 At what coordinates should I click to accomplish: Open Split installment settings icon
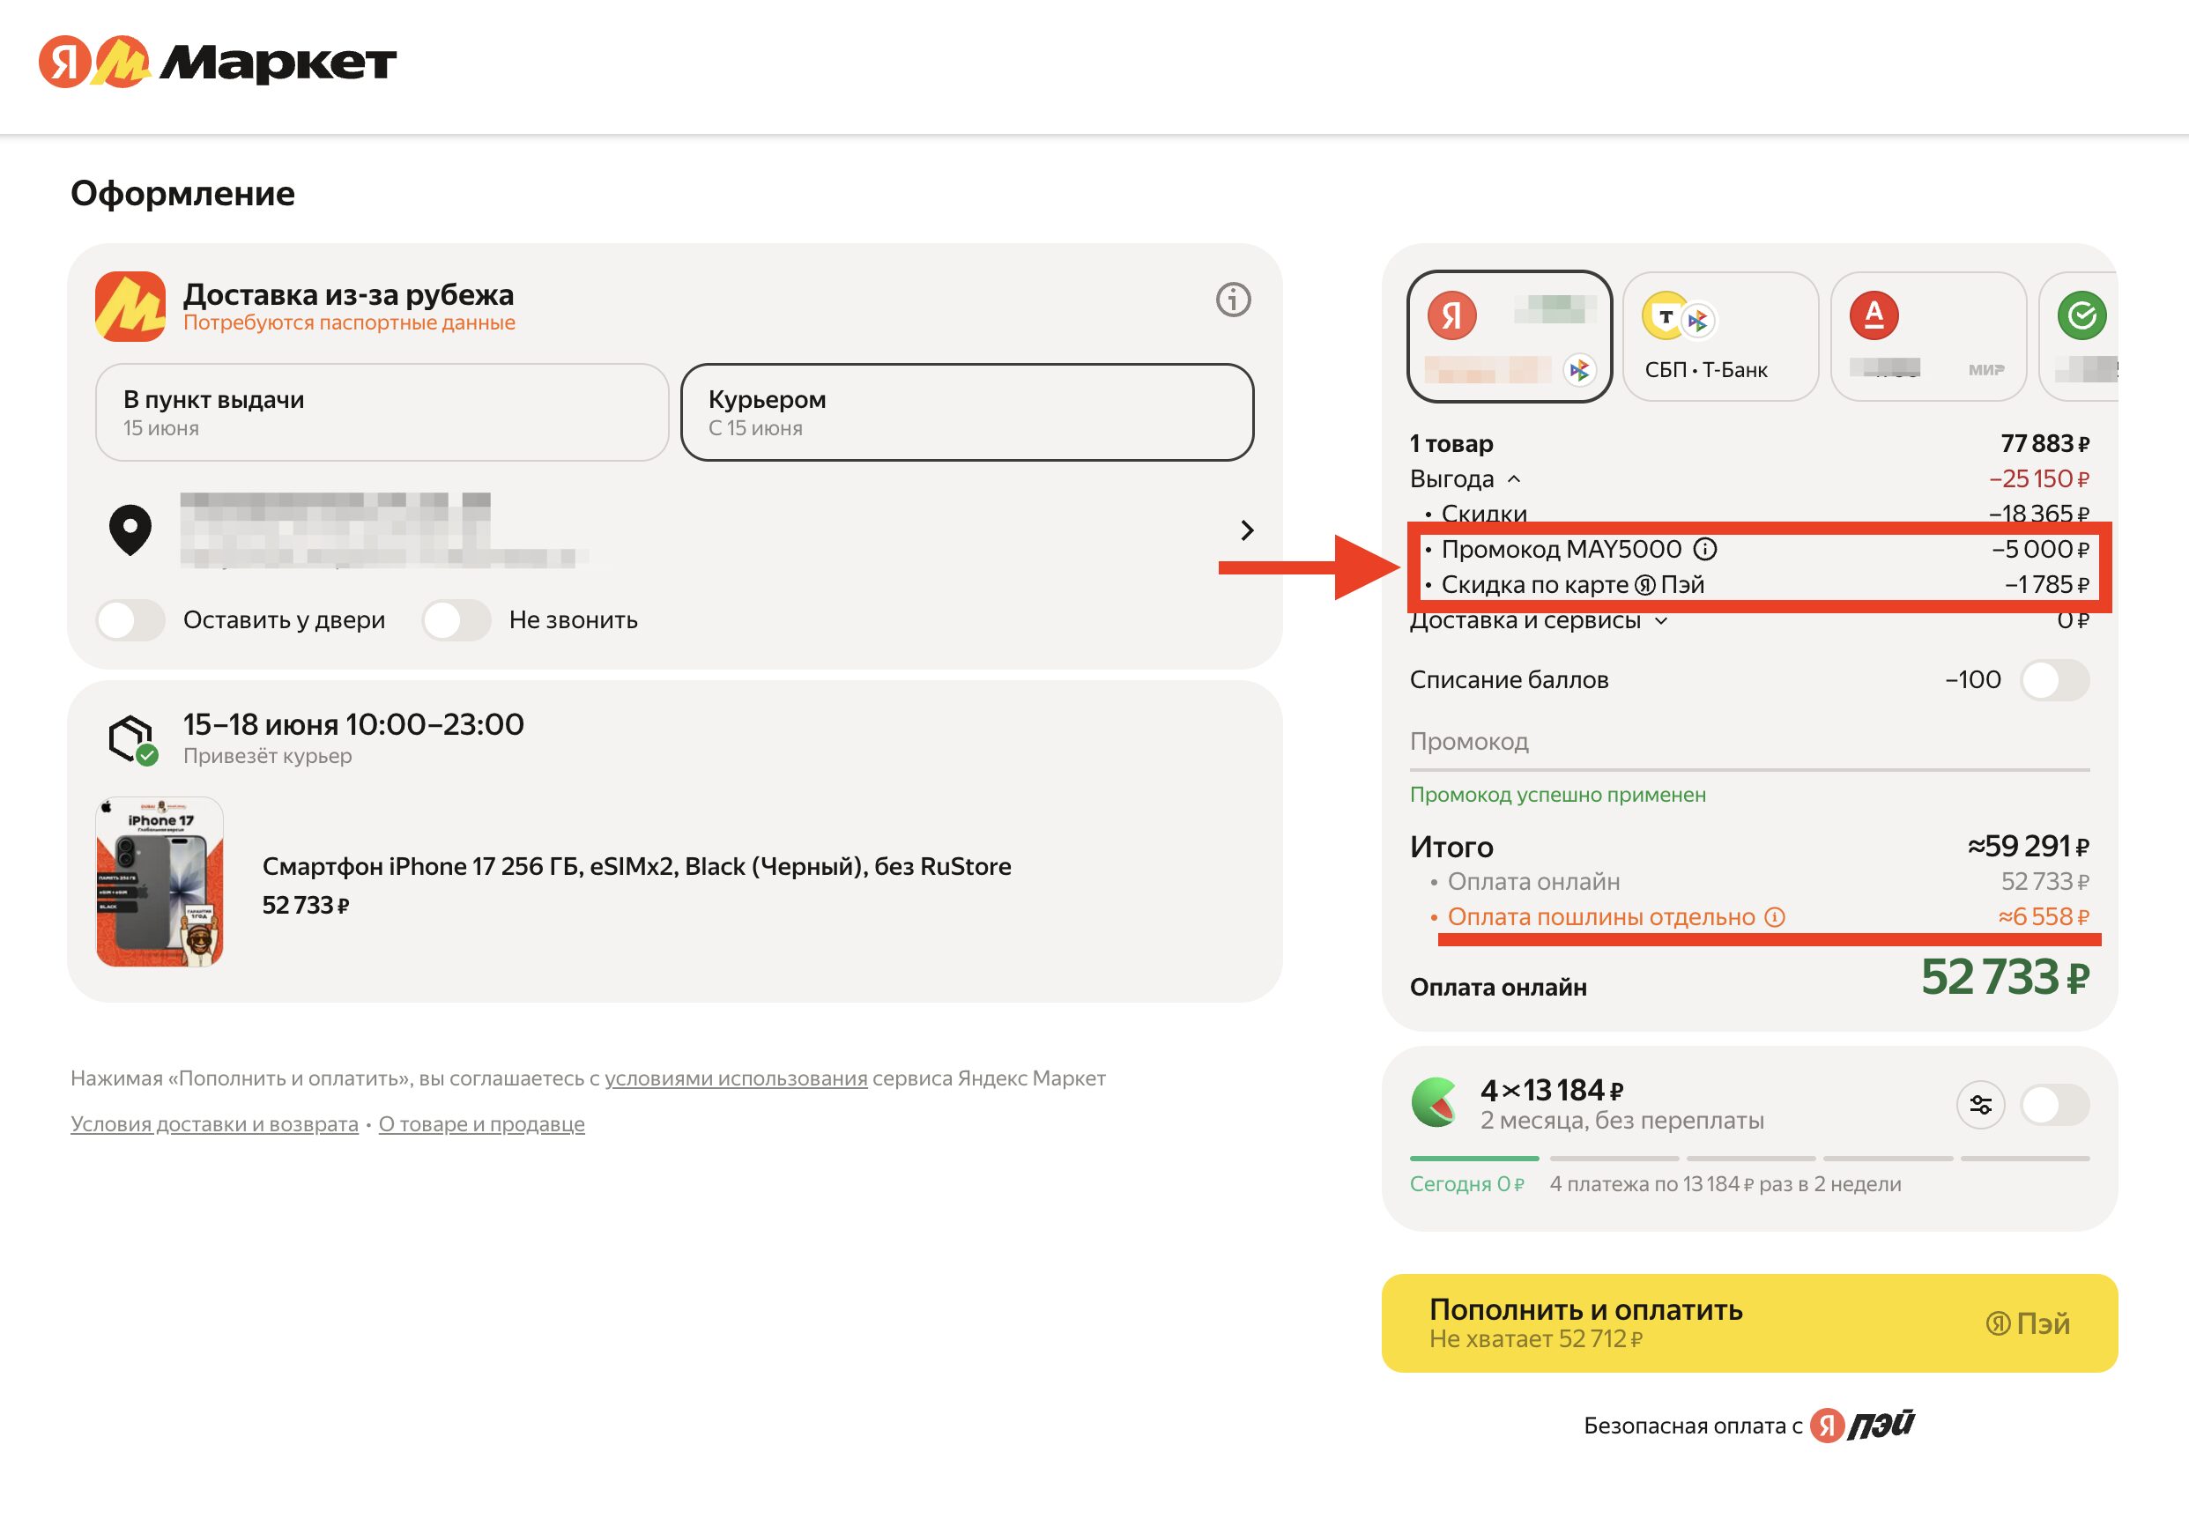(1980, 1105)
